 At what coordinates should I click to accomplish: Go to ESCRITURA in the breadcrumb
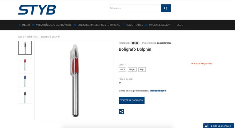point(32,37)
